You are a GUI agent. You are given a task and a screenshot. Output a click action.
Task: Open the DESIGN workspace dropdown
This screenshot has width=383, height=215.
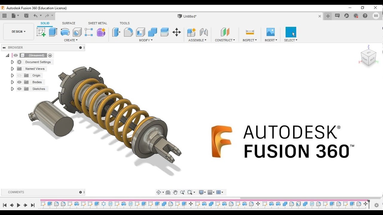(x=19, y=32)
